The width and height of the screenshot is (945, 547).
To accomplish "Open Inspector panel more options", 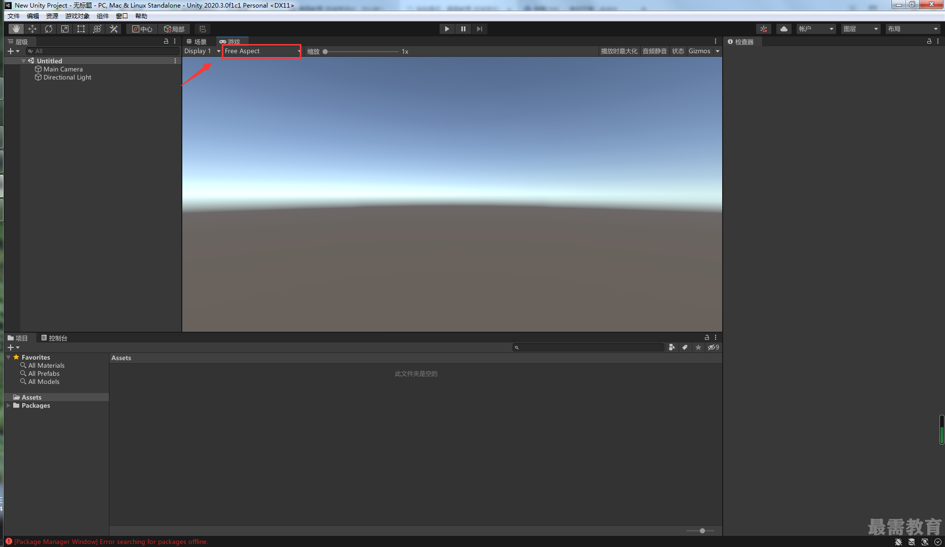I will coord(938,41).
